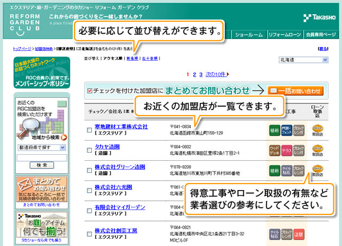
Task: Go to results page 2
Action: 194,74
